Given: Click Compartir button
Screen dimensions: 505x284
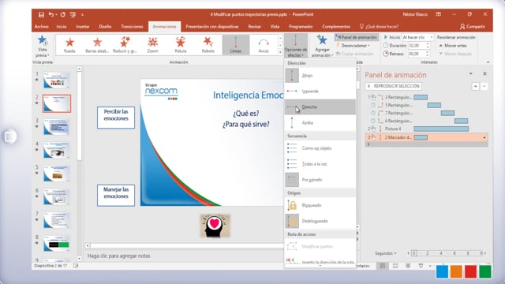Looking at the screenshot, I should 472,26.
